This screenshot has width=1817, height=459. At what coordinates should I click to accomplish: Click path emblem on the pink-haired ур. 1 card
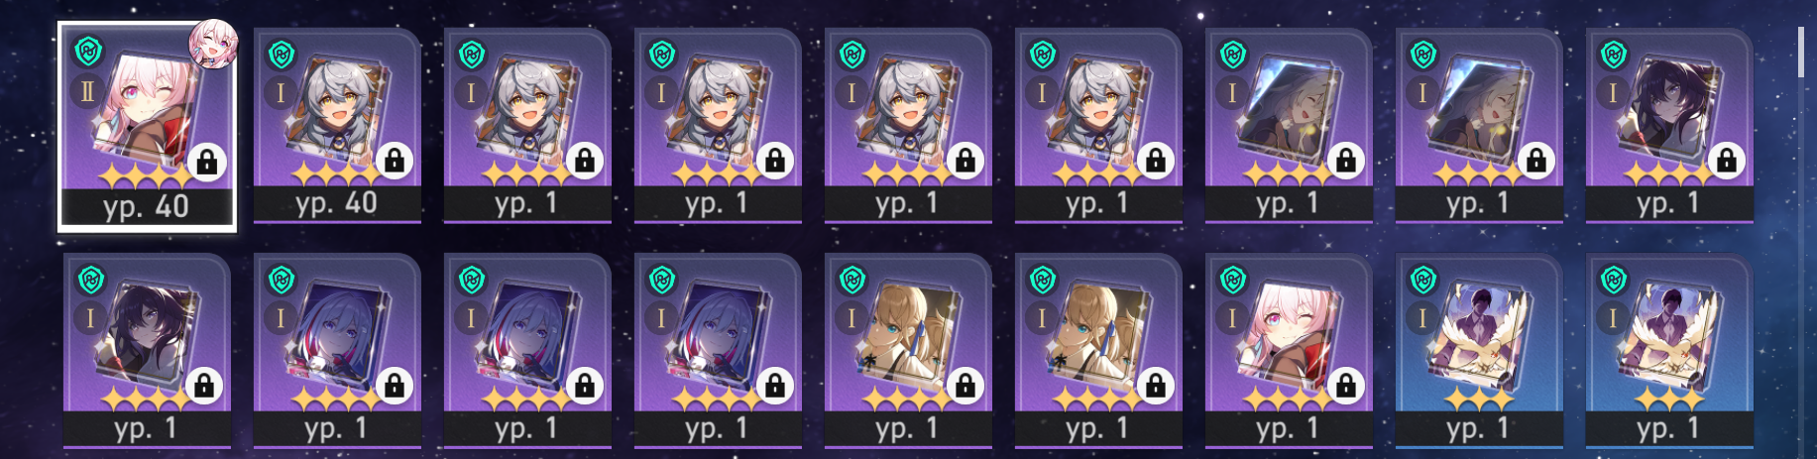pyautogui.click(x=1233, y=280)
